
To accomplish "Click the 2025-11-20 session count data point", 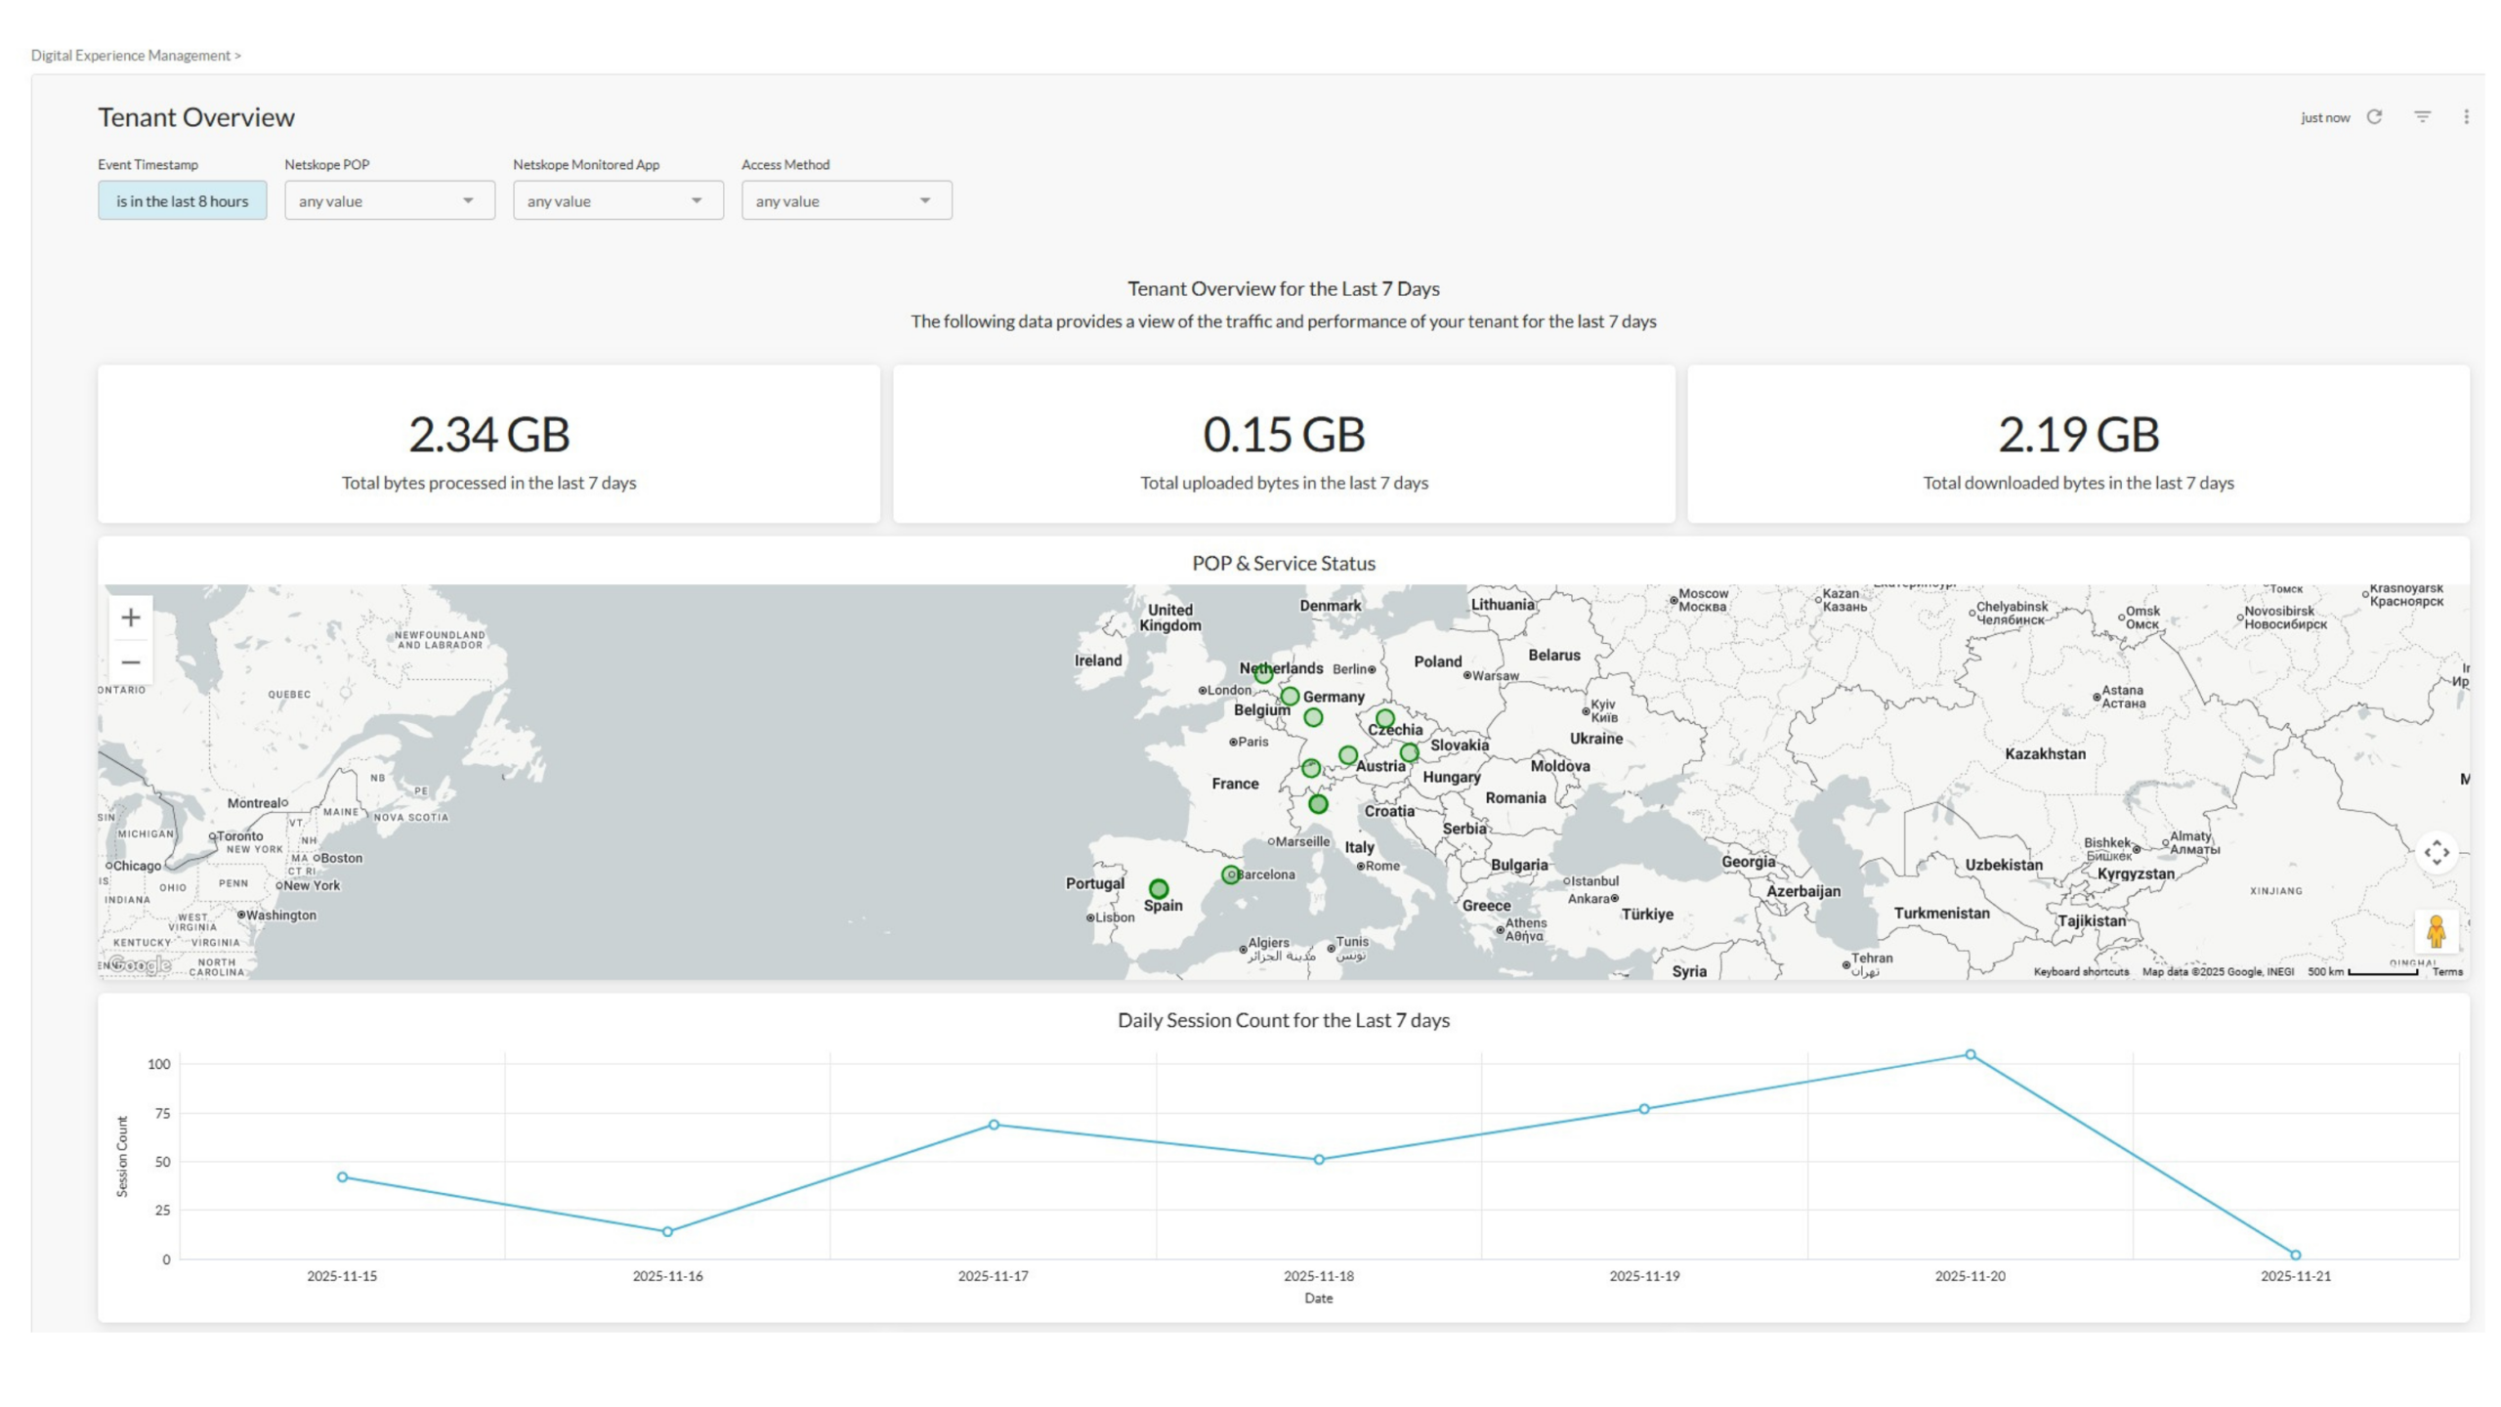I will (1970, 1054).
